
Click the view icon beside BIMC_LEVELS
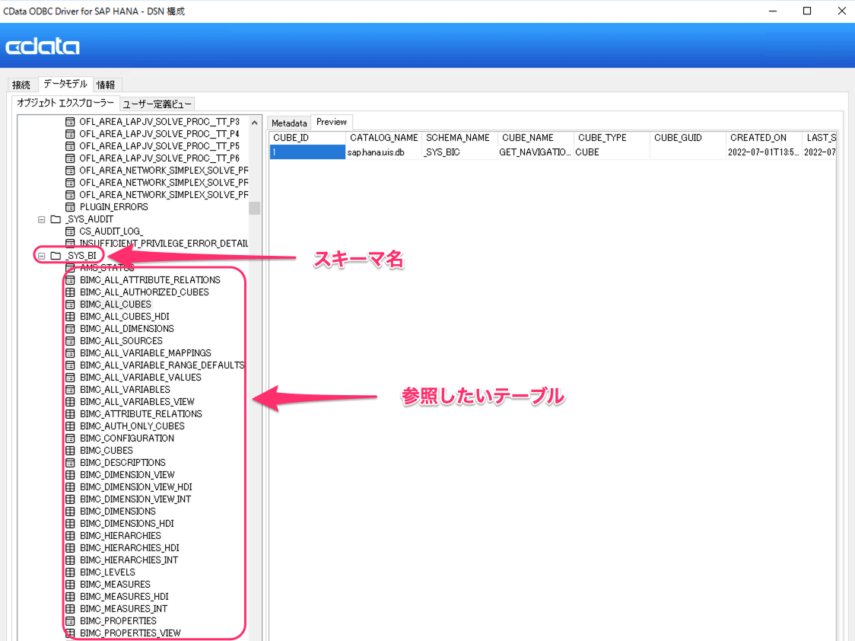70,572
